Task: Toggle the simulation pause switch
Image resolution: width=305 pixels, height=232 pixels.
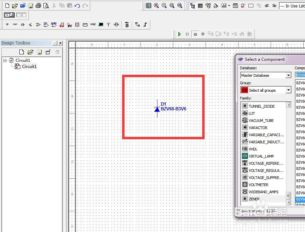Action: tap(21, 15)
